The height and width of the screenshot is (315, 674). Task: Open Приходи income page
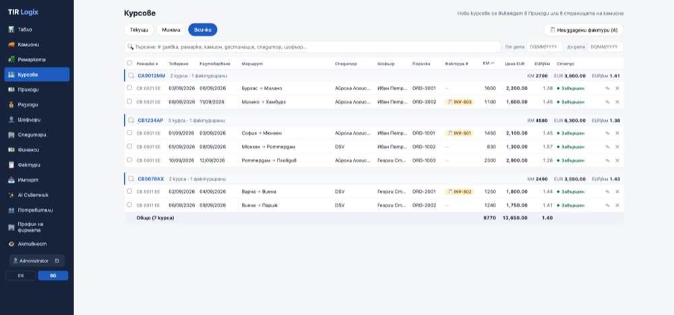[37, 90]
